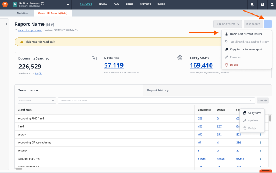Click the Documents Searched folder search icon
The width and height of the screenshot is (276, 173).
tap(94, 58)
